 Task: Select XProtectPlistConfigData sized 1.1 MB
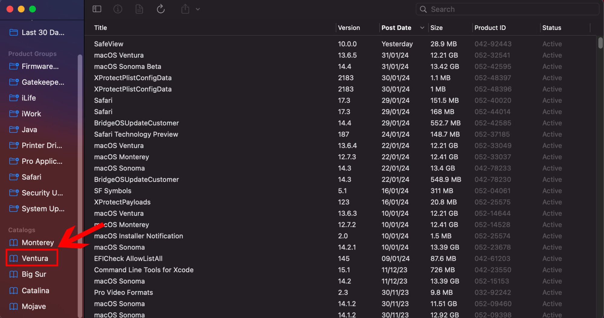click(340, 78)
